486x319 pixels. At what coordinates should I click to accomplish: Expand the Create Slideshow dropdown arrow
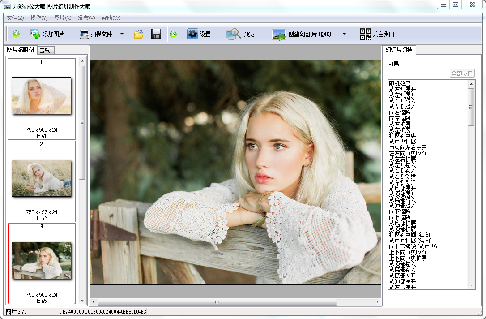(x=344, y=34)
